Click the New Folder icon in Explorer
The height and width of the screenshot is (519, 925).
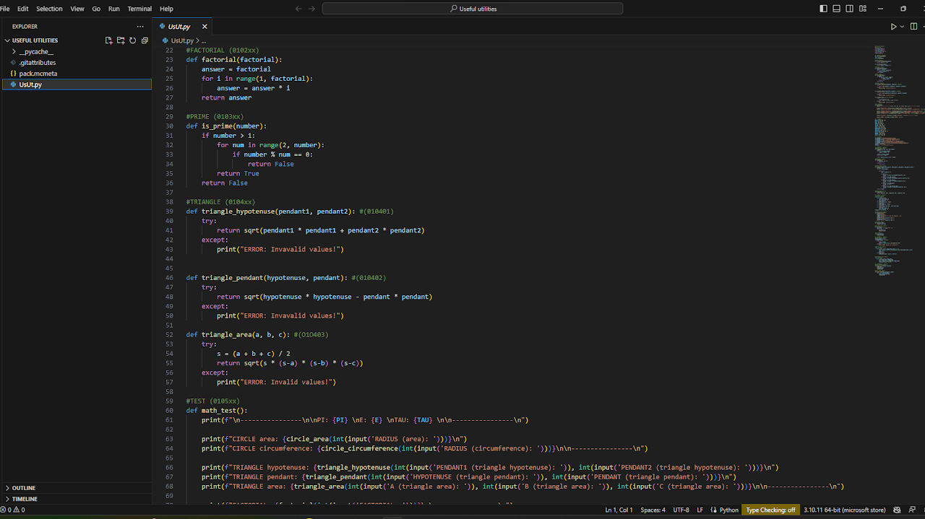tap(121, 40)
